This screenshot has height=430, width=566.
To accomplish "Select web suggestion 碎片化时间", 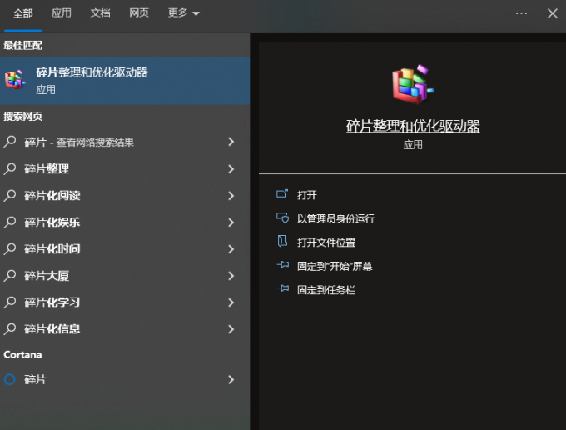I will pyautogui.click(x=125, y=249).
